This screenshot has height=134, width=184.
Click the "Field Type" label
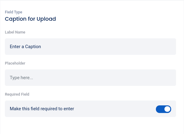(13, 12)
